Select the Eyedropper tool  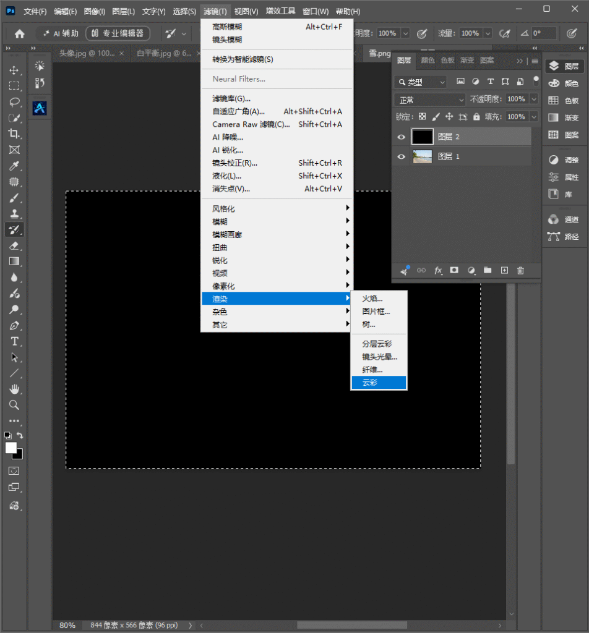click(x=14, y=166)
